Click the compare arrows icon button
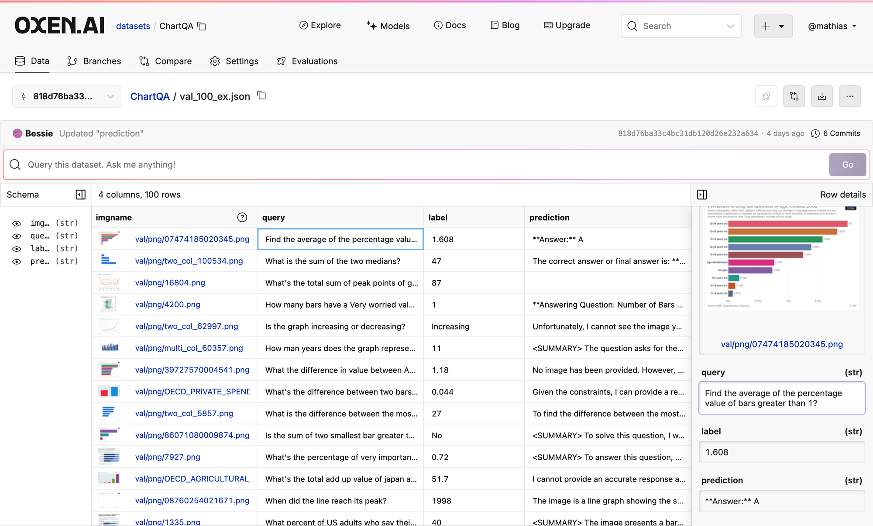Screen dimensions: 873x526 click(794, 96)
